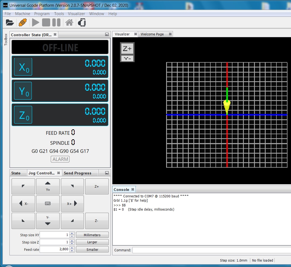The image size is (291, 267).
Task: Click the Smaller step size button
Action: coord(92,249)
